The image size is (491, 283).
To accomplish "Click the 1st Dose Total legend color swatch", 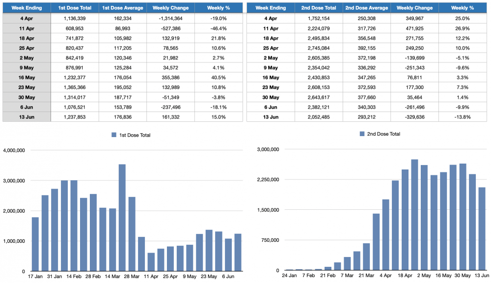I will 114,135.
